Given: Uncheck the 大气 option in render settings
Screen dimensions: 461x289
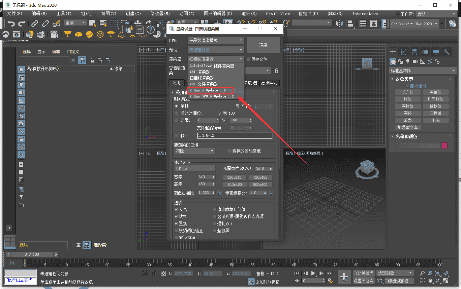Looking at the screenshot, I should pyautogui.click(x=176, y=209).
